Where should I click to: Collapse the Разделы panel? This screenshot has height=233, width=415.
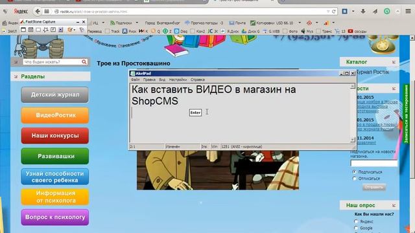[16, 76]
